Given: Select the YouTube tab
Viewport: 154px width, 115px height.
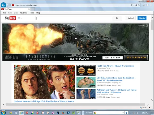Looking at the screenshot, I should click(15, 9).
